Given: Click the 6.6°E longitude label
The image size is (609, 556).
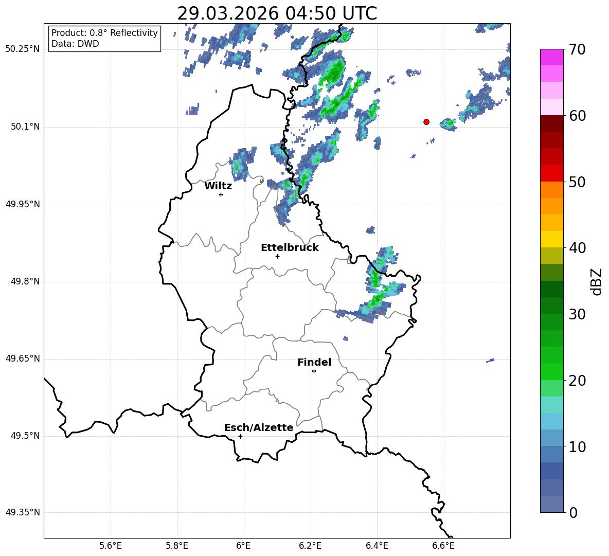Looking at the screenshot, I should tap(443, 546).
